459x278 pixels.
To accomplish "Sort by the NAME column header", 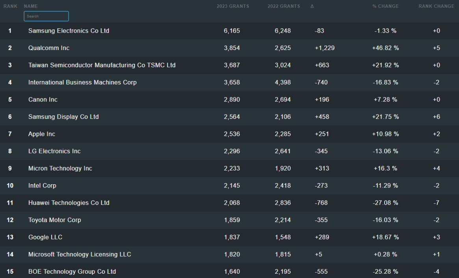I will point(31,6).
